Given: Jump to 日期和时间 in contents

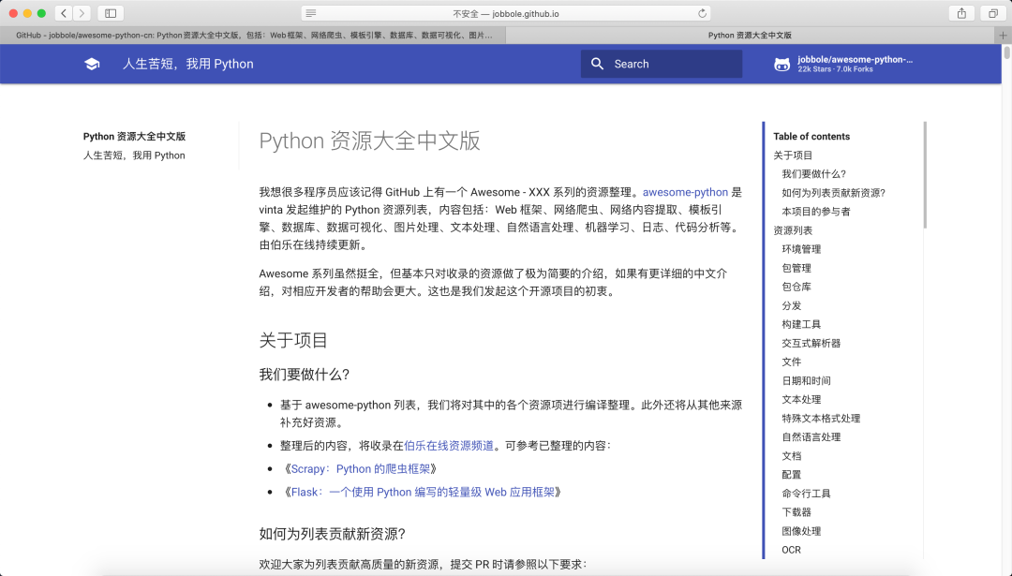Looking at the screenshot, I should (806, 380).
